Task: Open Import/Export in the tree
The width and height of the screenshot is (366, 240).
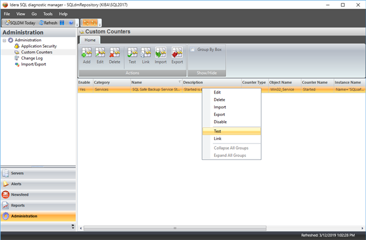Action: (33, 64)
